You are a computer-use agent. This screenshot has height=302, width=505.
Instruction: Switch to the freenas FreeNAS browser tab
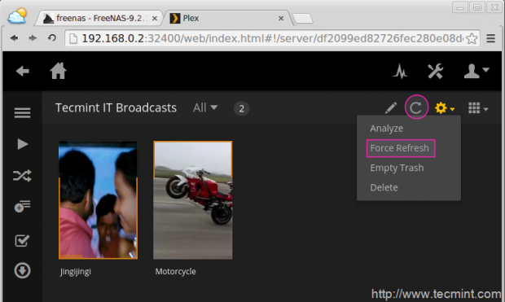[99, 18]
